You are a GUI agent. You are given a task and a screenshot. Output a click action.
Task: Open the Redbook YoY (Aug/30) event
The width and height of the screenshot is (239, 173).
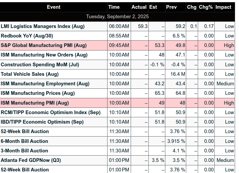[x=27, y=36]
